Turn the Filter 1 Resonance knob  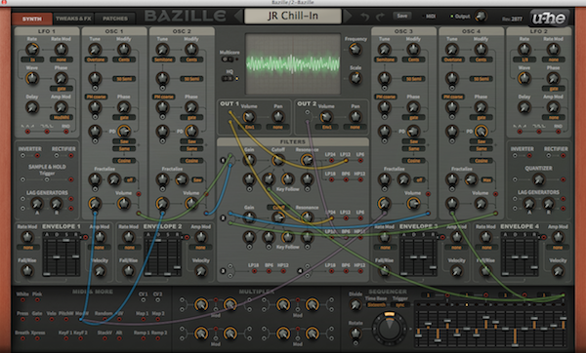[307, 160]
